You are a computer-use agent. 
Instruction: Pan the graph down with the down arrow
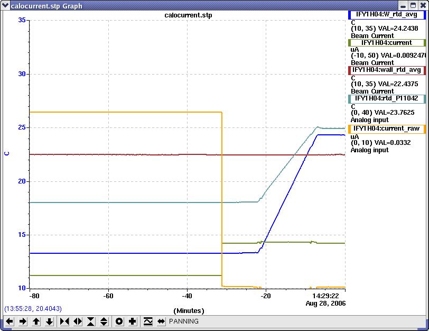click(x=49, y=321)
